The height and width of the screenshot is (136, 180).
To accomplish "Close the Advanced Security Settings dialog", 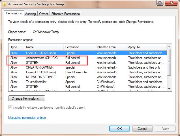I will pyautogui.click(x=172, y=3).
